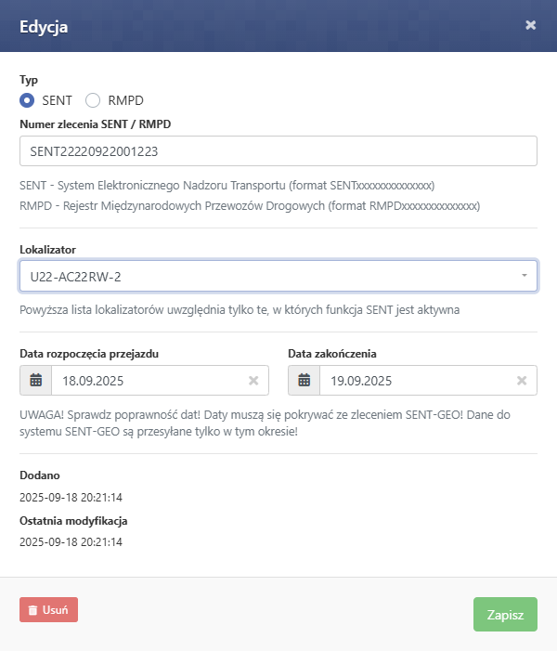Select the RMPD type radio button
This screenshot has height=651, width=557.
[x=93, y=100]
